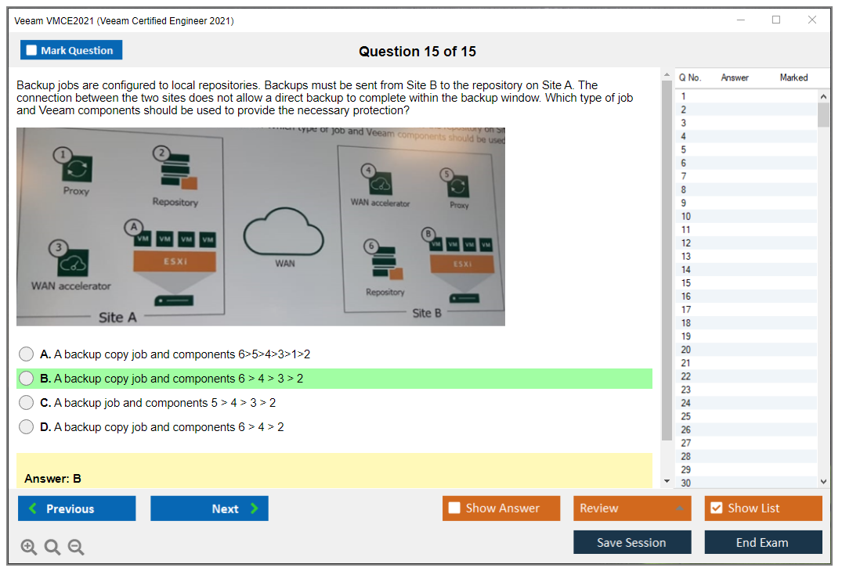
Task: Select answer option A radio button
Action: pos(27,354)
